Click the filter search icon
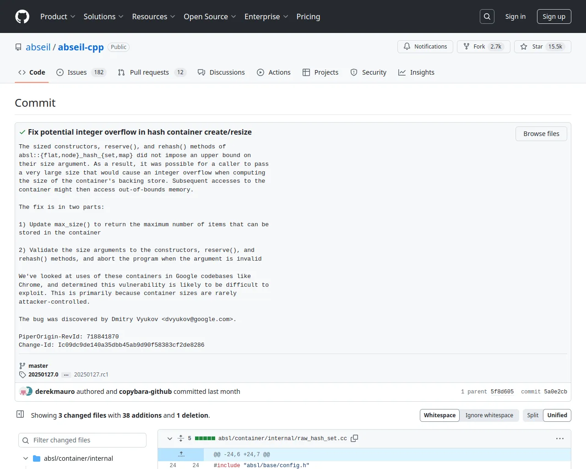This screenshot has height=469, width=586. click(26, 440)
